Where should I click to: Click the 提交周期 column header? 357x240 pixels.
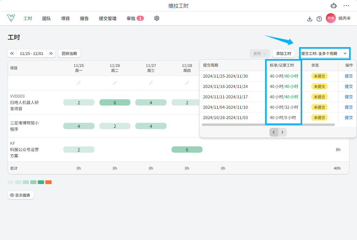point(211,65)
